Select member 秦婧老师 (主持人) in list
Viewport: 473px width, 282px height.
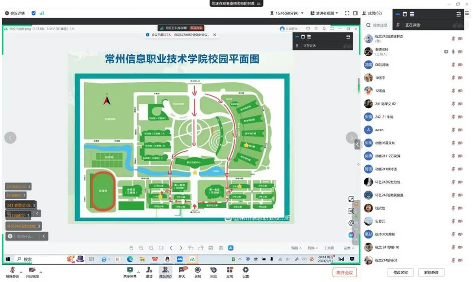point(413,52)
